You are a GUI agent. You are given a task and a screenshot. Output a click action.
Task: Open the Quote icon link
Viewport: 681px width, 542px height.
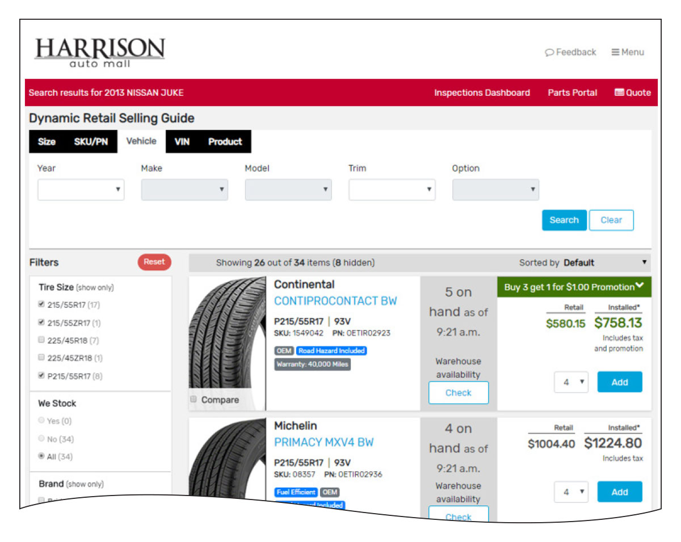(633, 92)
